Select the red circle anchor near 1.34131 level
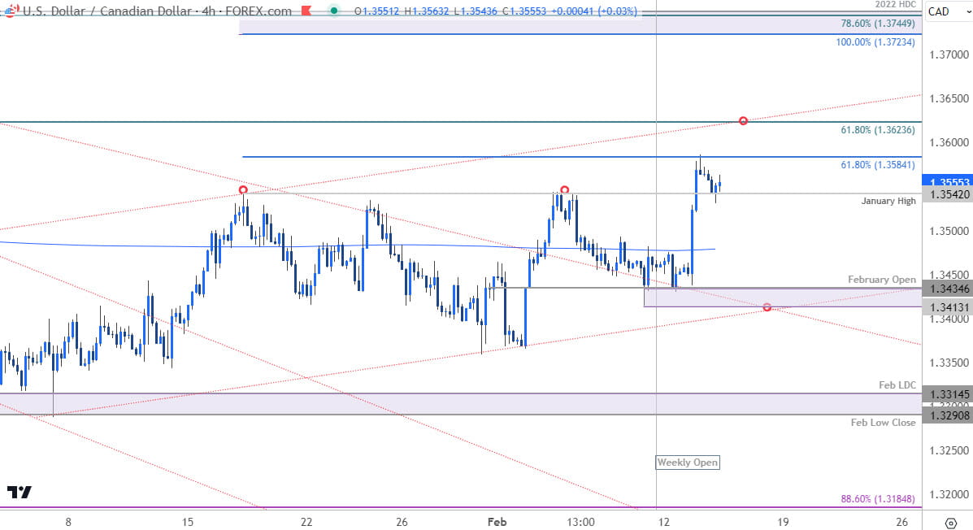Image resolution: width=973 pixels, height=530 pixels. pyautogui.click(x=767, y=308)
